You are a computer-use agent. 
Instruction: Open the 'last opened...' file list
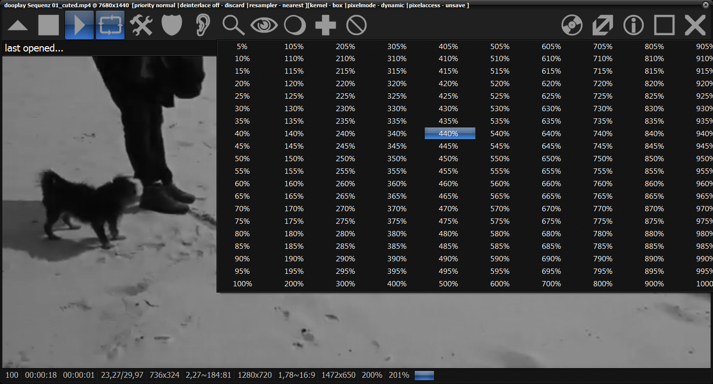coord(34,49)
